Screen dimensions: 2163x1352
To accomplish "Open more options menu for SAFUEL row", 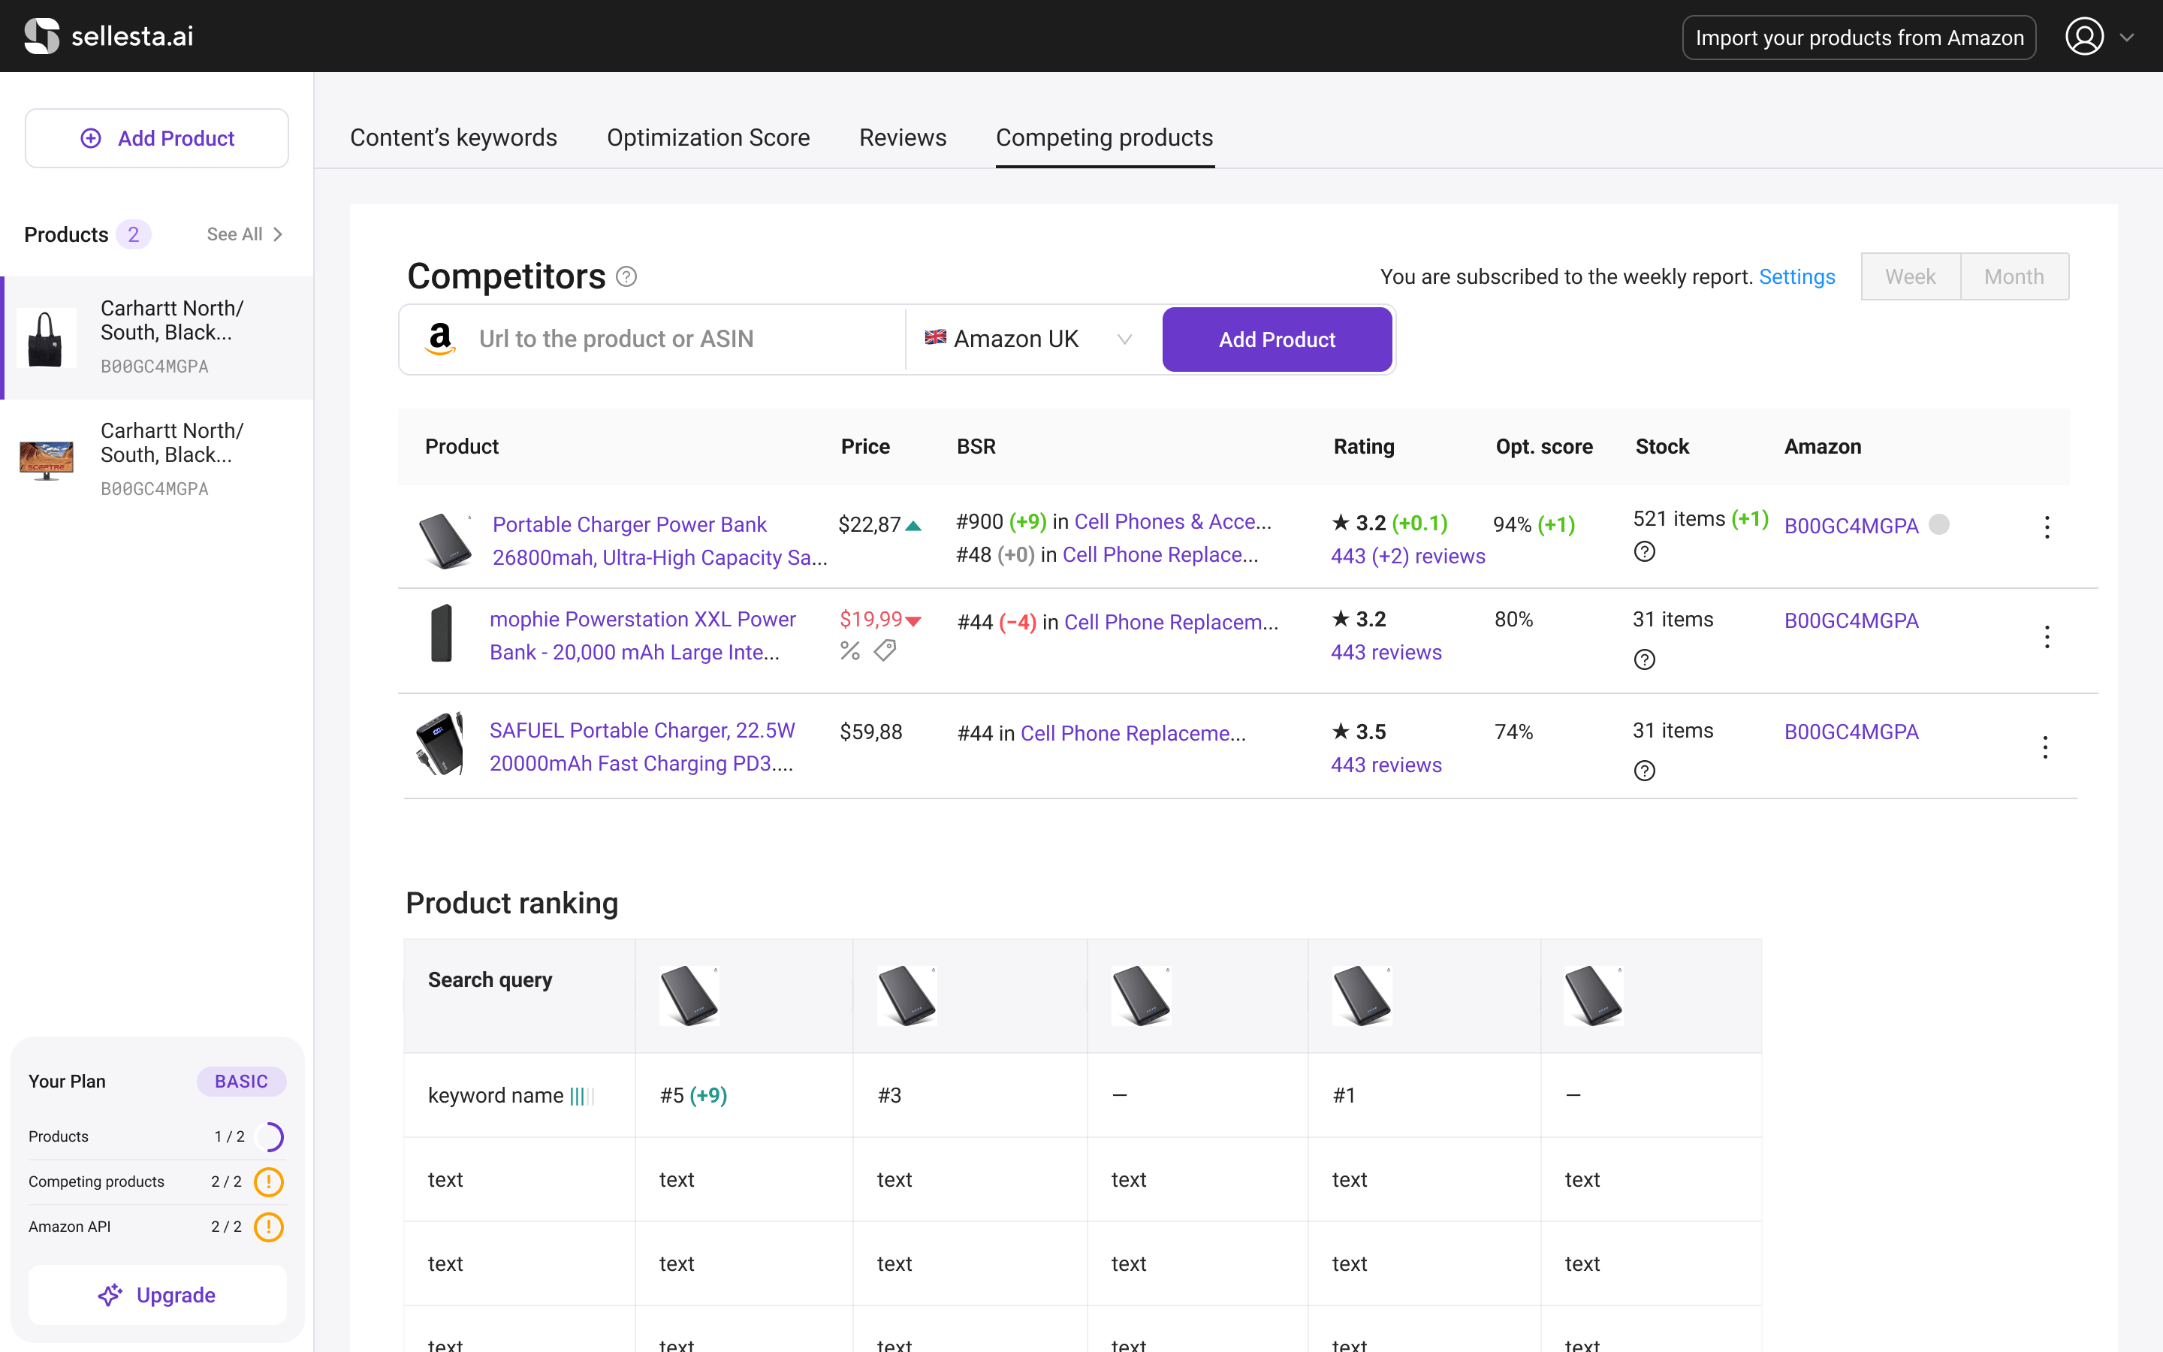I will (2045, 747).
